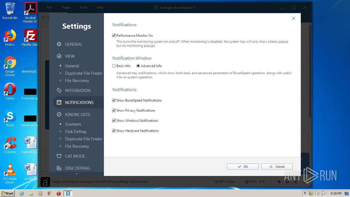Screen dimensions: 350x197
Task: Open the DISK DEFRAG settings category
Action: [77, 168]
